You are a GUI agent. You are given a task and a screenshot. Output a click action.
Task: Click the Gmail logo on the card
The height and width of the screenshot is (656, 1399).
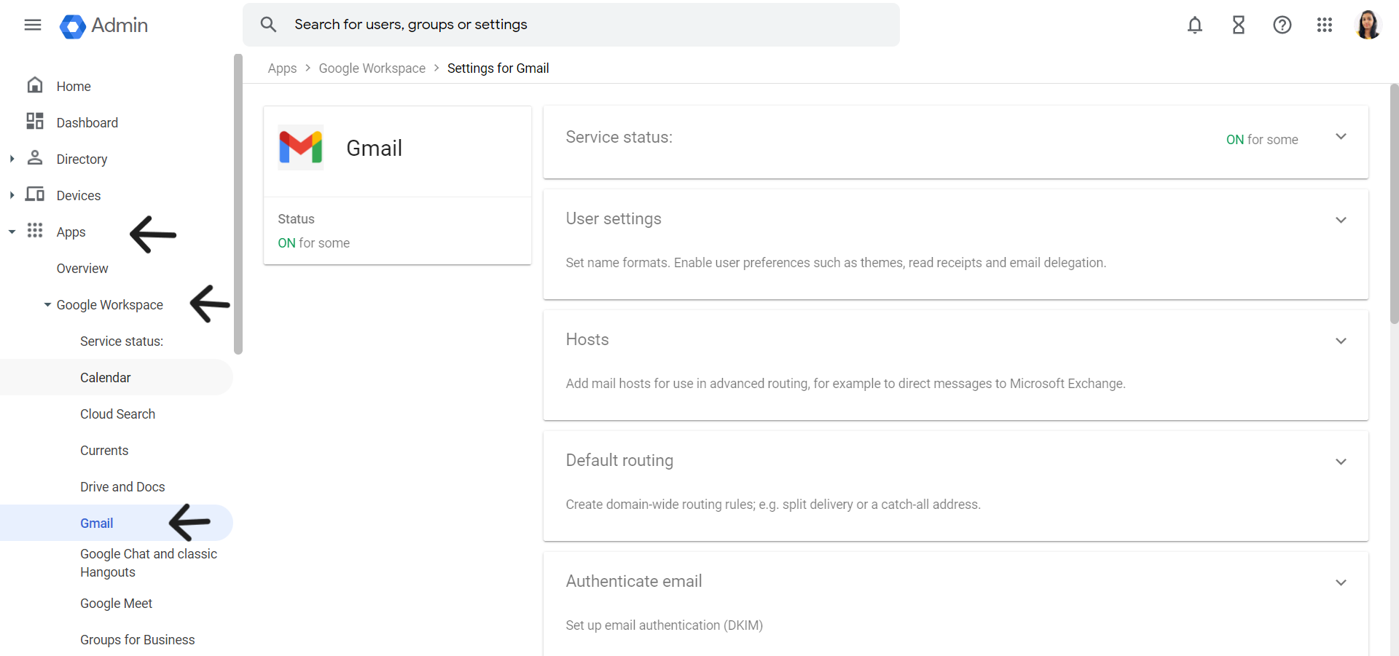[301, 147]
